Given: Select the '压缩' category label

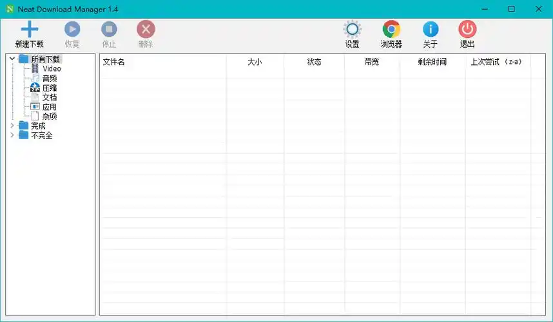Looking at the screenshot, I should (50, 88).
